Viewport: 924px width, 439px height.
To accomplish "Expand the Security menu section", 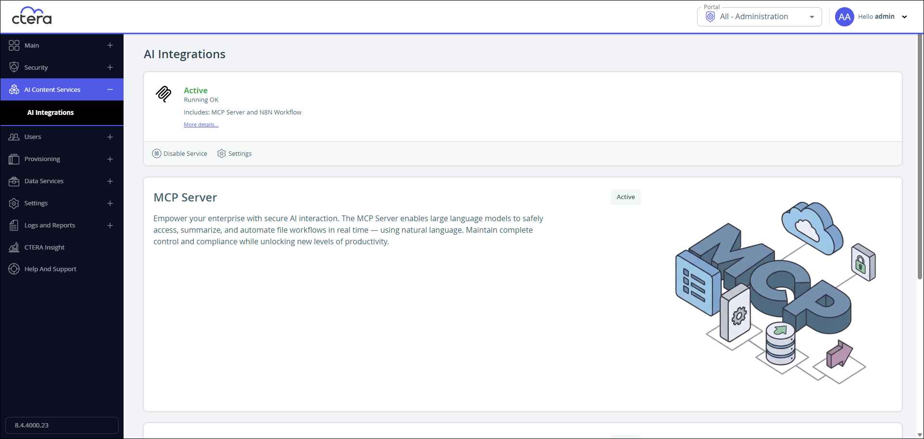I will pyautogui.click(x=110, y=67).
